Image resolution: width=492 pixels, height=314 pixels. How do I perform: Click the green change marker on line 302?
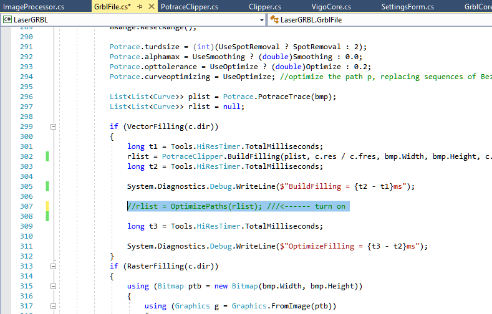point(47,156)
